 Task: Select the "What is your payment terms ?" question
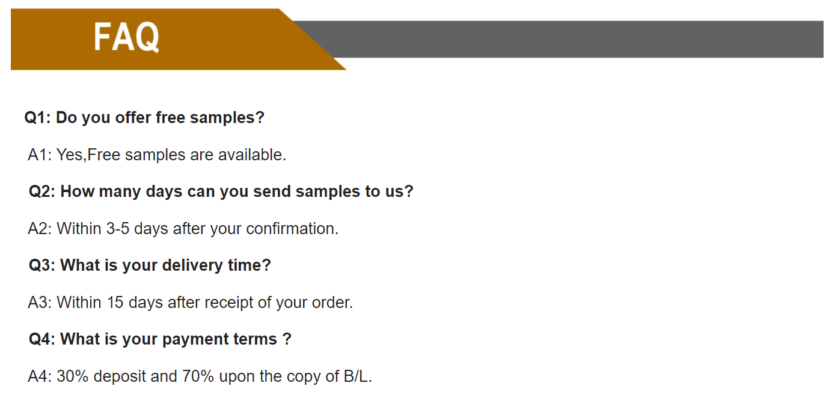tap(176, 339)
